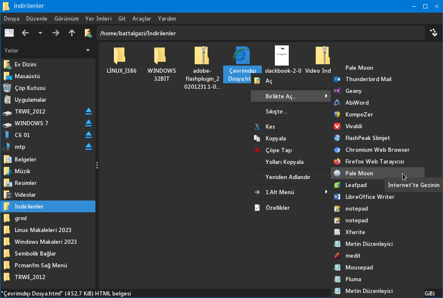
Task: Open Resimler bookmark
Action: click(48, 183)
